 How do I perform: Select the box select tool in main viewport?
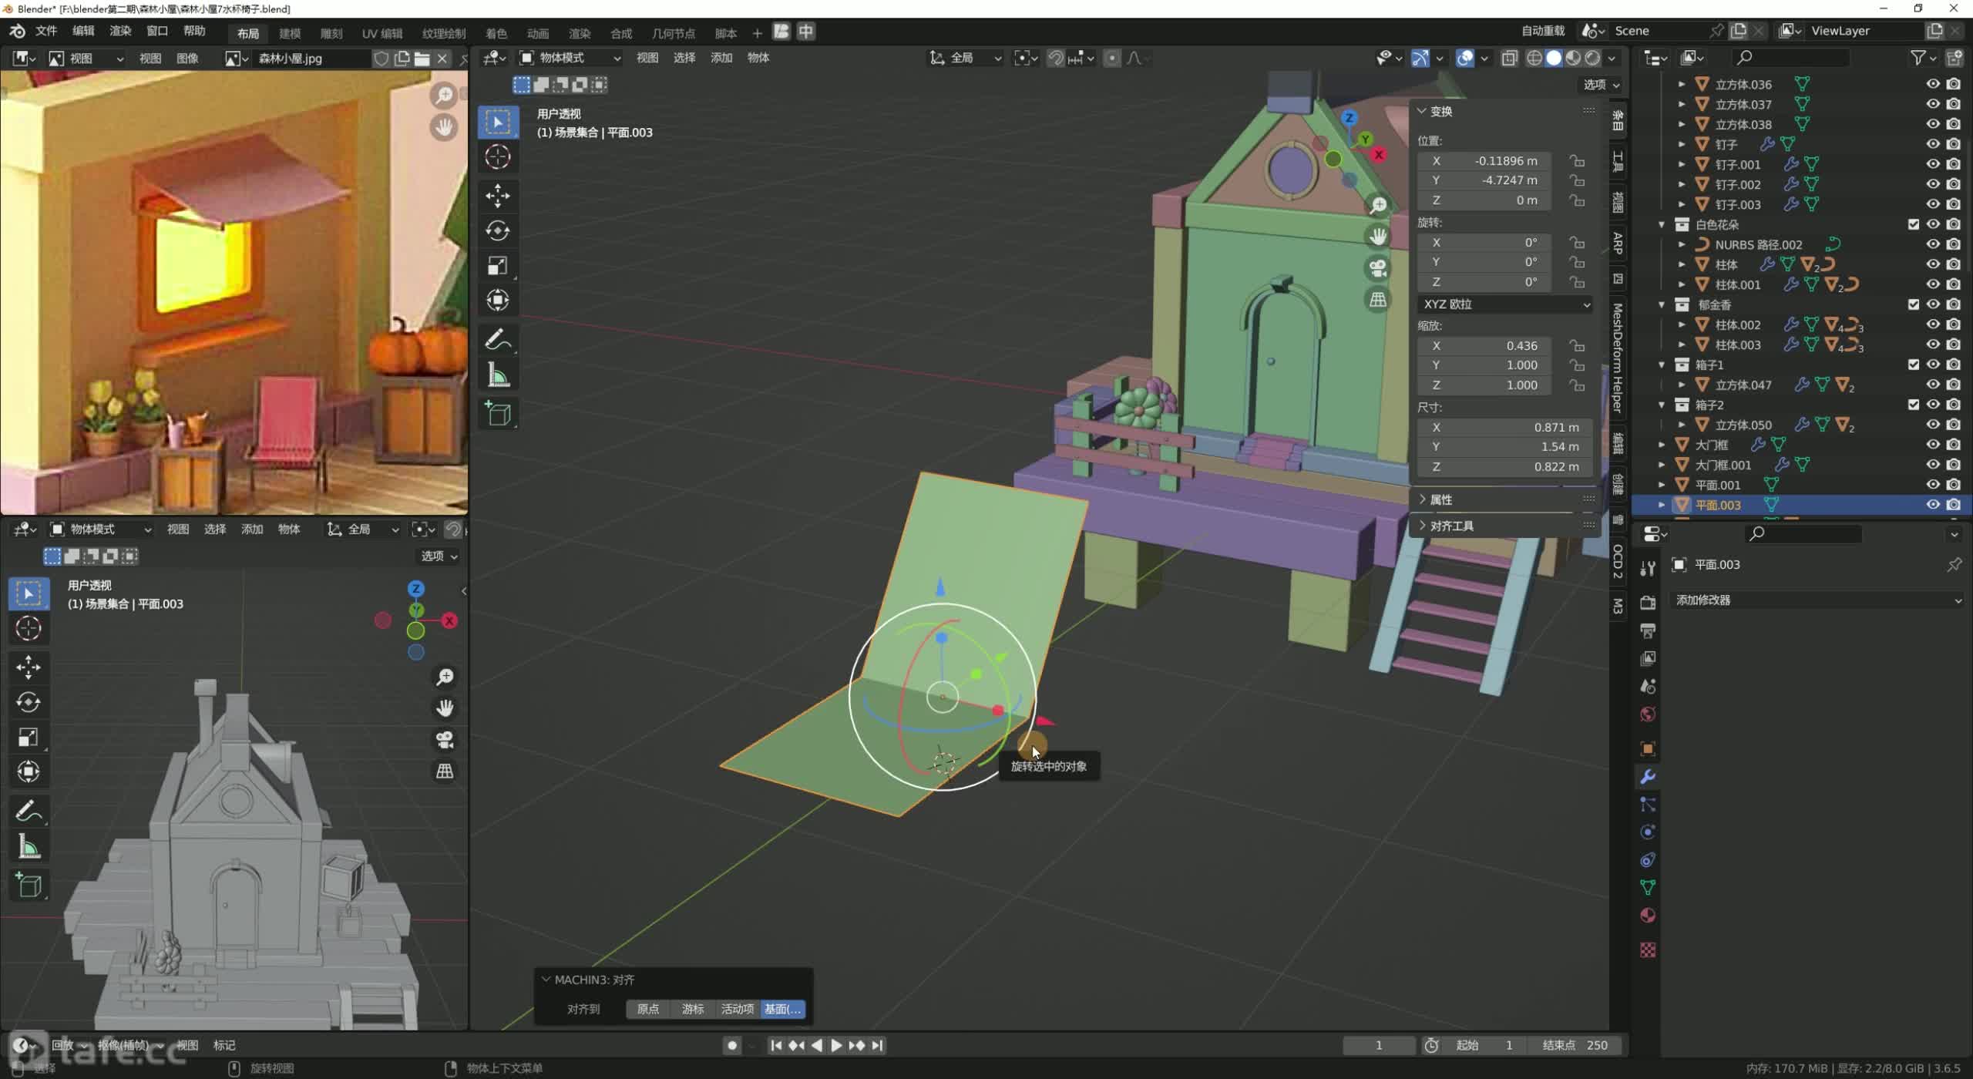click(498, 123)
